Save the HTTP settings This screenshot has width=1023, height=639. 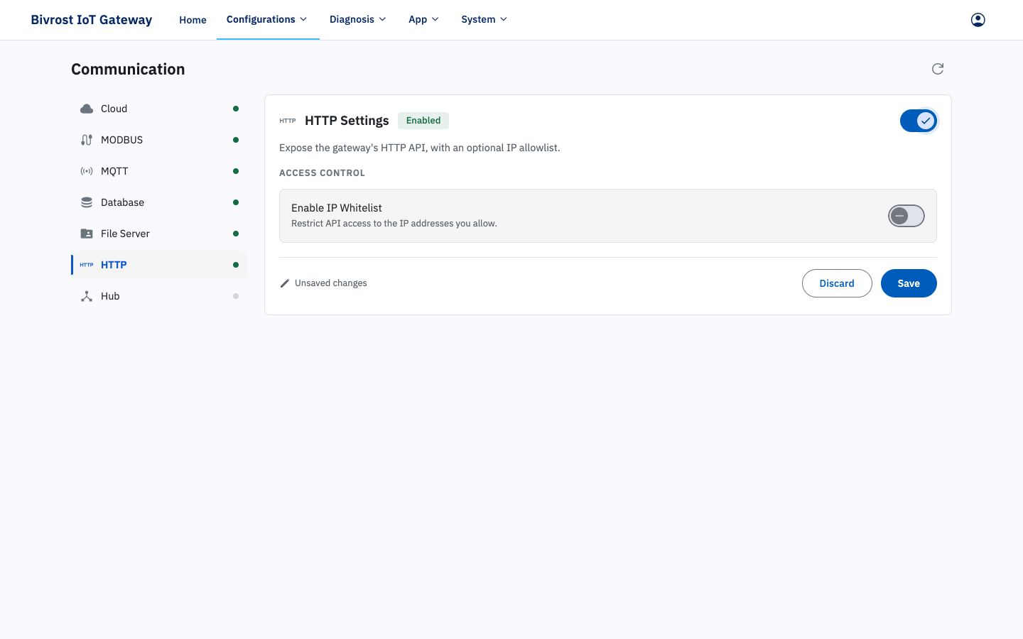tap(909, 283)
